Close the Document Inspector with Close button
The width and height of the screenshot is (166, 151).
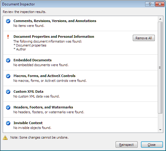152,145
